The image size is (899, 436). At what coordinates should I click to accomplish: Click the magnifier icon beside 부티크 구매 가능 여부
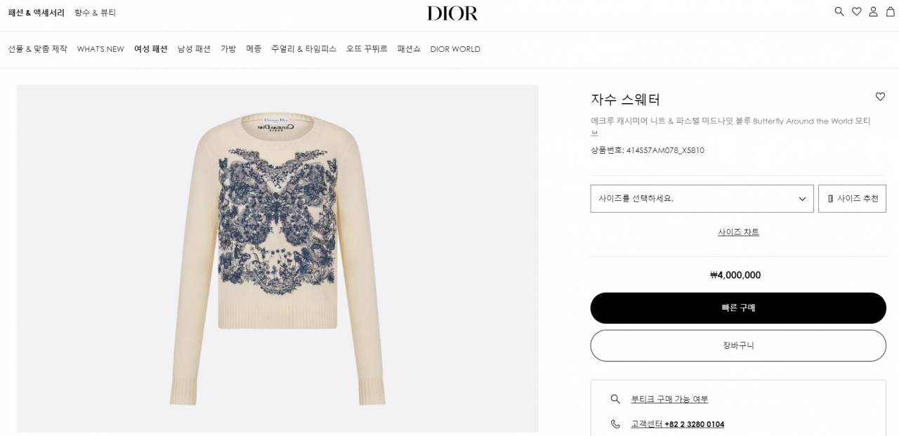pyautogui.click(x=615, y=399)
